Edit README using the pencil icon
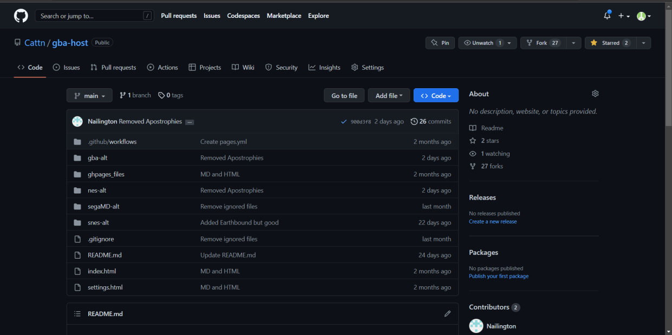The width and height of the screenshot is (672, 335). (x=447, y=313)
